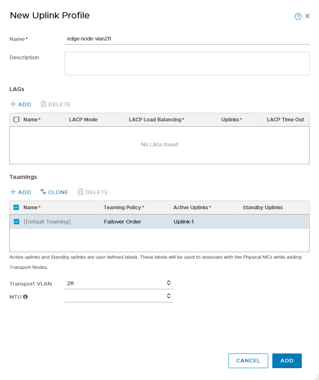This screenshot has width=319, height=380.
Task: Toggle Teamings header select-all checkbox
Action: (x=16, y=207)
